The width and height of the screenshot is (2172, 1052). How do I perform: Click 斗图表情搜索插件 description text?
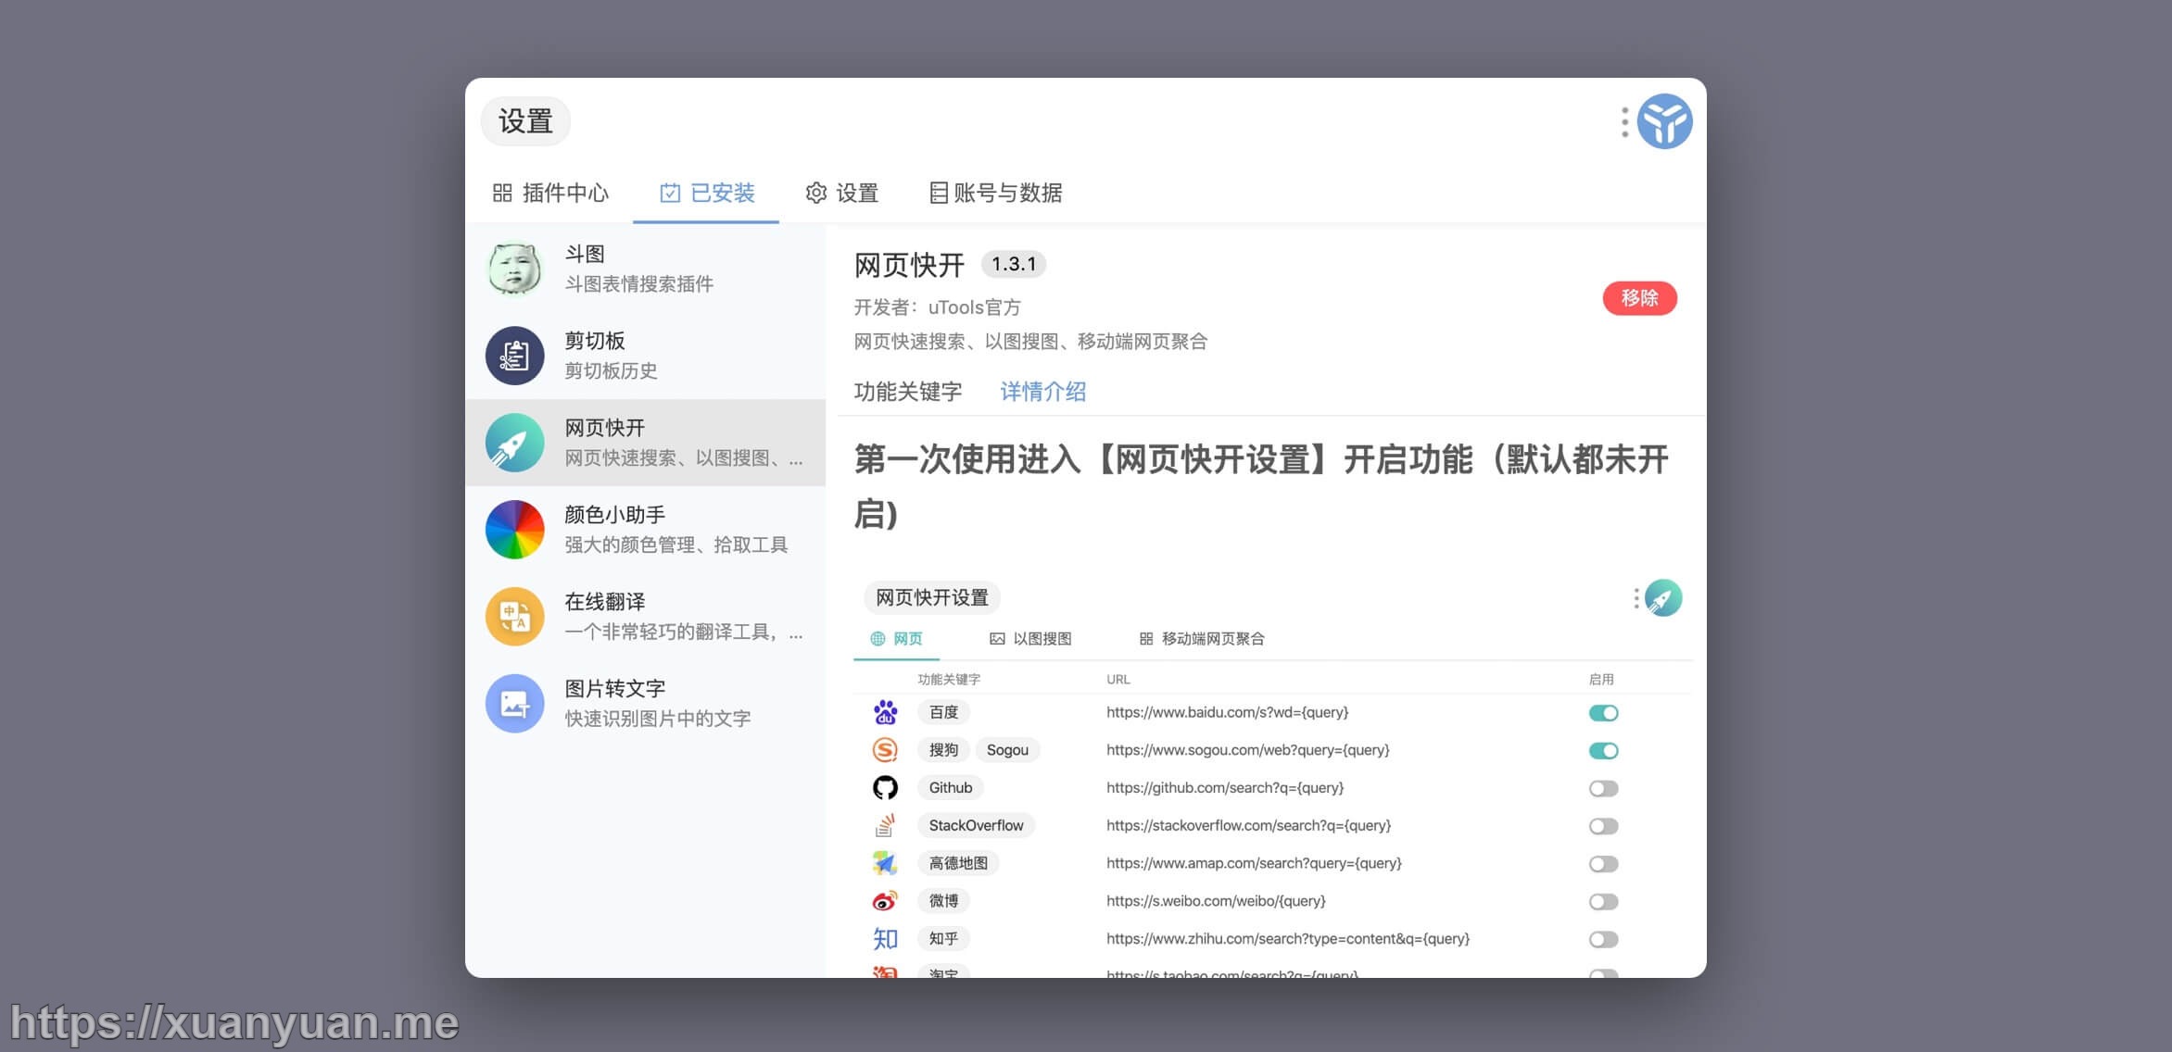[x=639, y=284]
